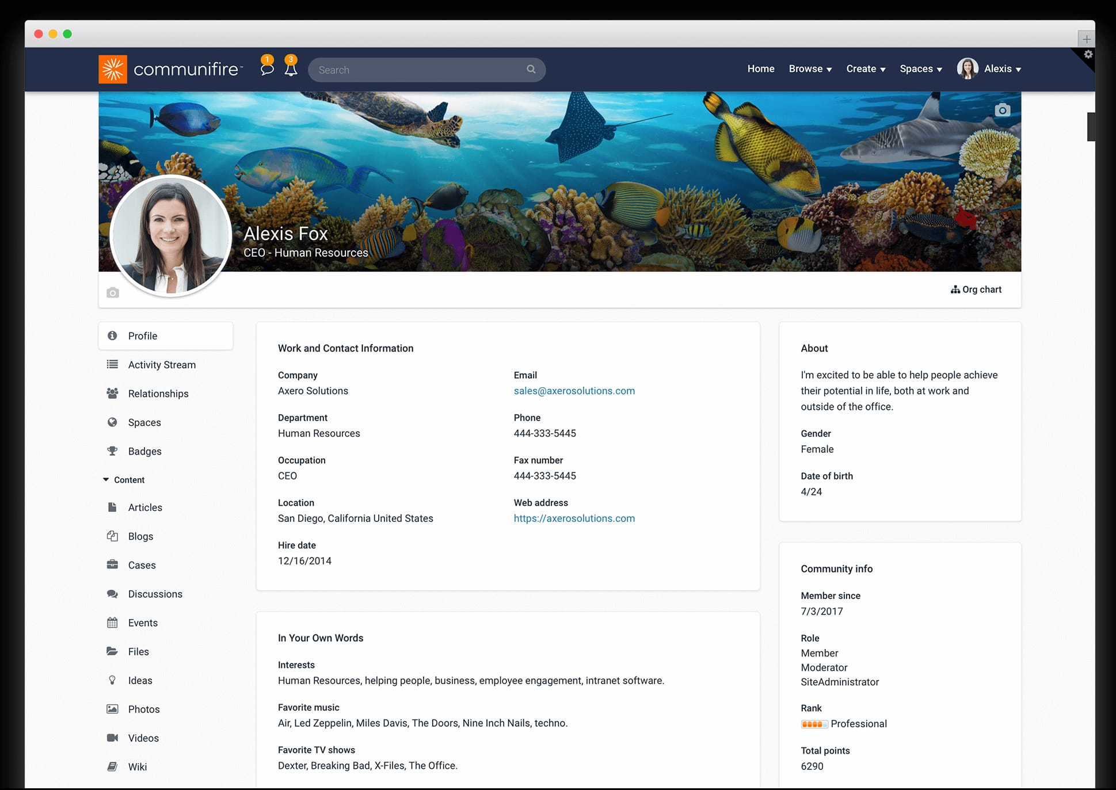Change cover photo via camera icon
This screenshot has width=1116, height=790.
click(1002, 110)
